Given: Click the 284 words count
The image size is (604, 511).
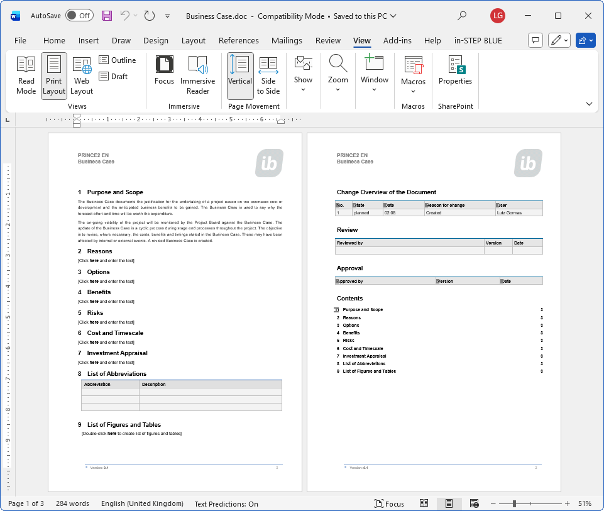Looking at the screenshot, I should (x=72, y=503).
